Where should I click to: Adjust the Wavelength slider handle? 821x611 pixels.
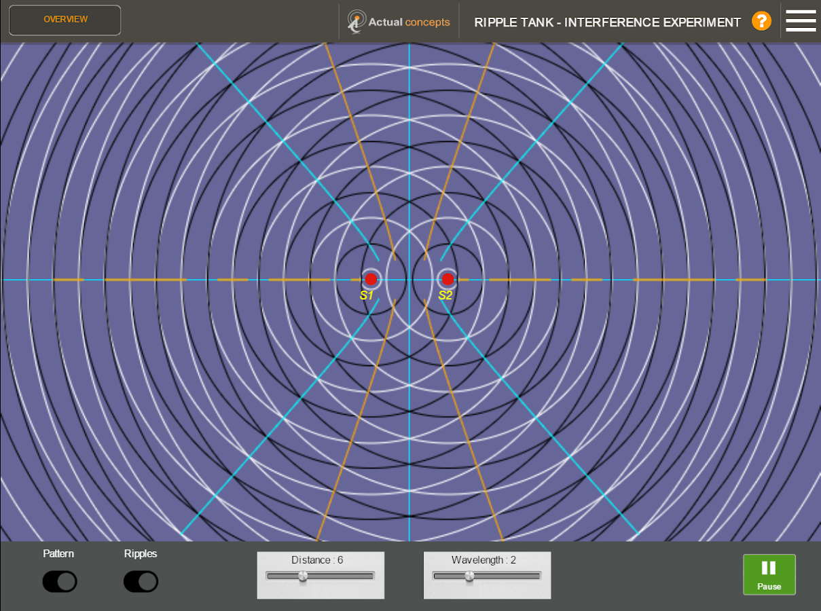[469, 576]
